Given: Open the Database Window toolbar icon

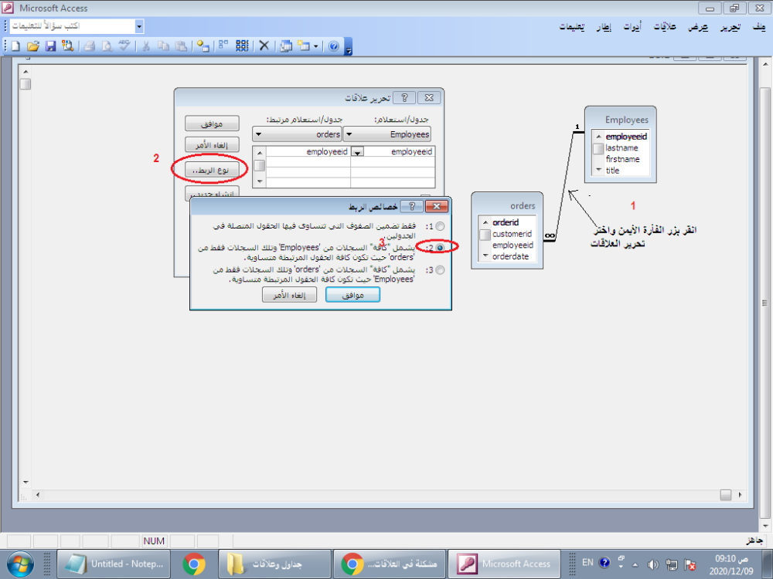Looking at the screenshot, I should (x=286, y=46).
